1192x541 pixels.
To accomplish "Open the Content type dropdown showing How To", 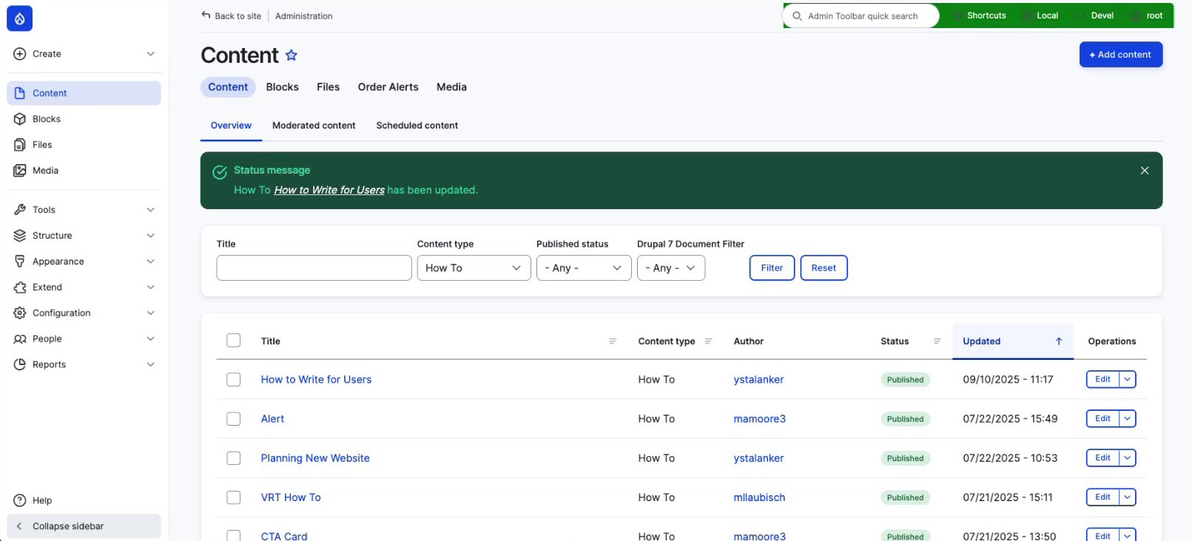I will click(474, 268).
